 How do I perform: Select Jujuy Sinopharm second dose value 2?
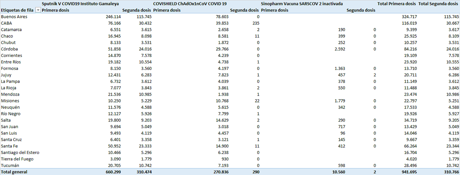[x=375, y=75]
